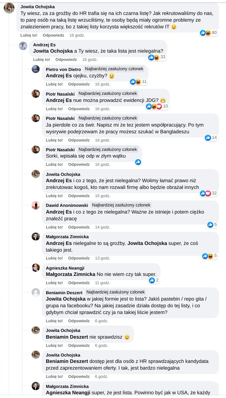Open reactions on Agnieszka Neangji's comment
The width and height of the screenshot is (226, 398).
point(154,280)
